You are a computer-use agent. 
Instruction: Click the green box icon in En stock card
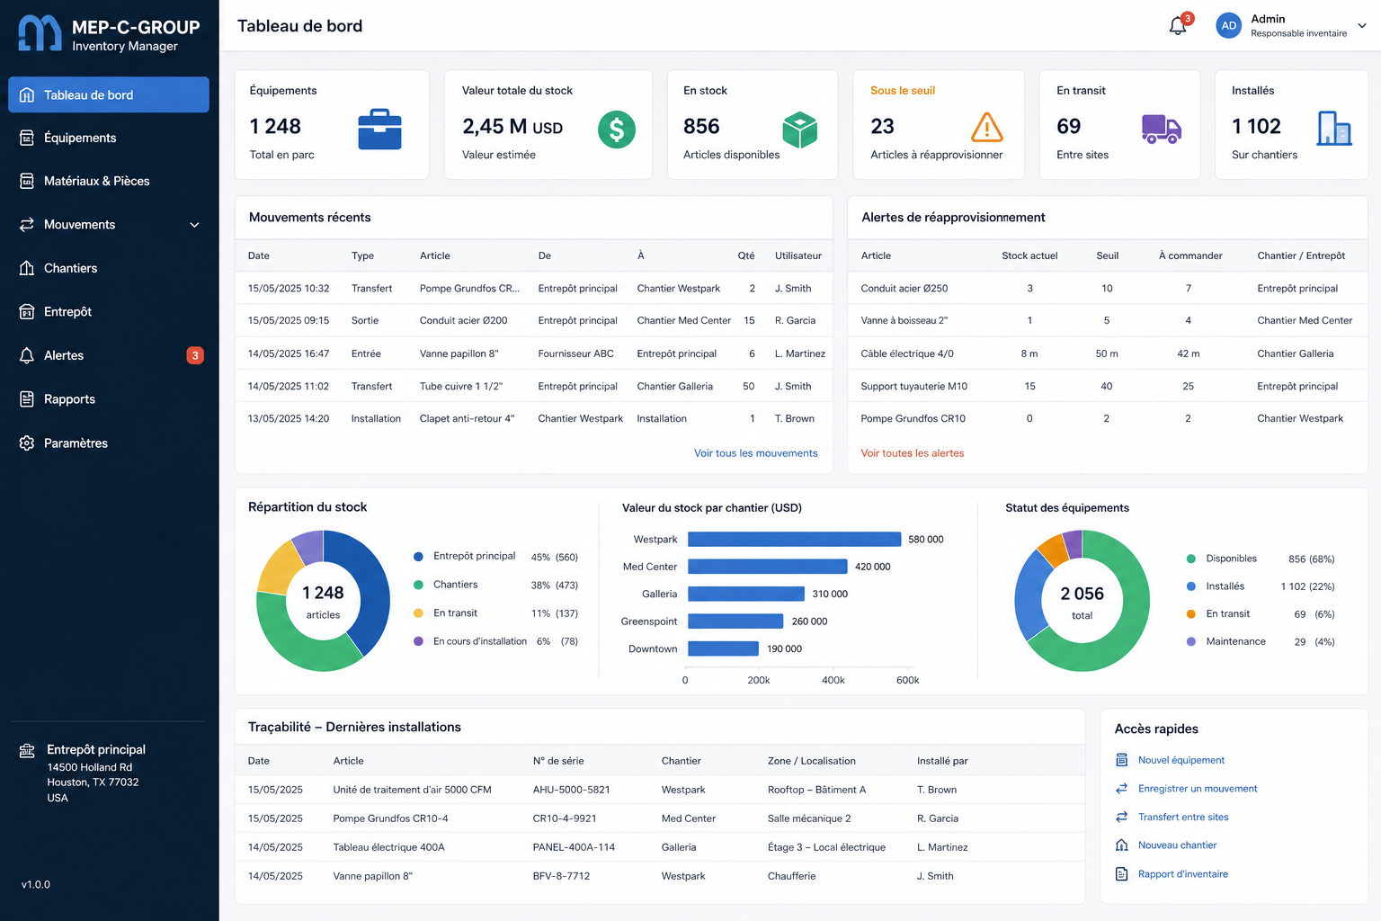(x=799, y=130)
